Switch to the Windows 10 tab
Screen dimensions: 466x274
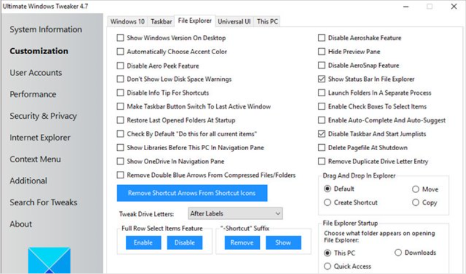(x=127, y=22)
